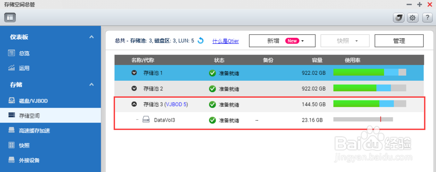Click the 容量 column header
Screen dimensions: 436x172
point(317,60)
